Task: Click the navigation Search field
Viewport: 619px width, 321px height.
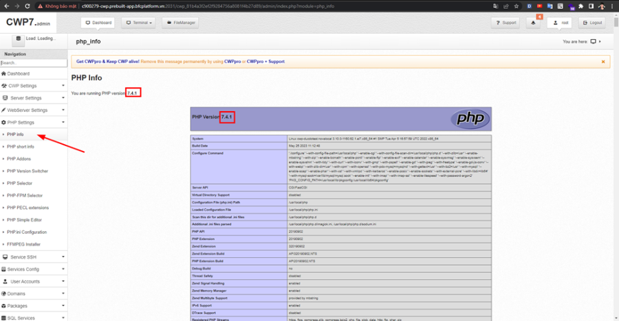Action: (34, 63)
